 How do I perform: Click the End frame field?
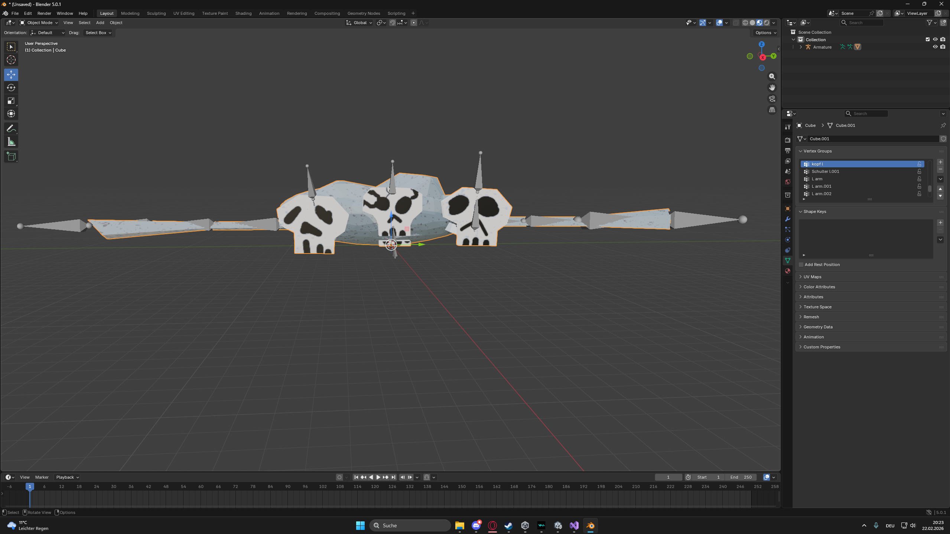click(x=741, y=477)
